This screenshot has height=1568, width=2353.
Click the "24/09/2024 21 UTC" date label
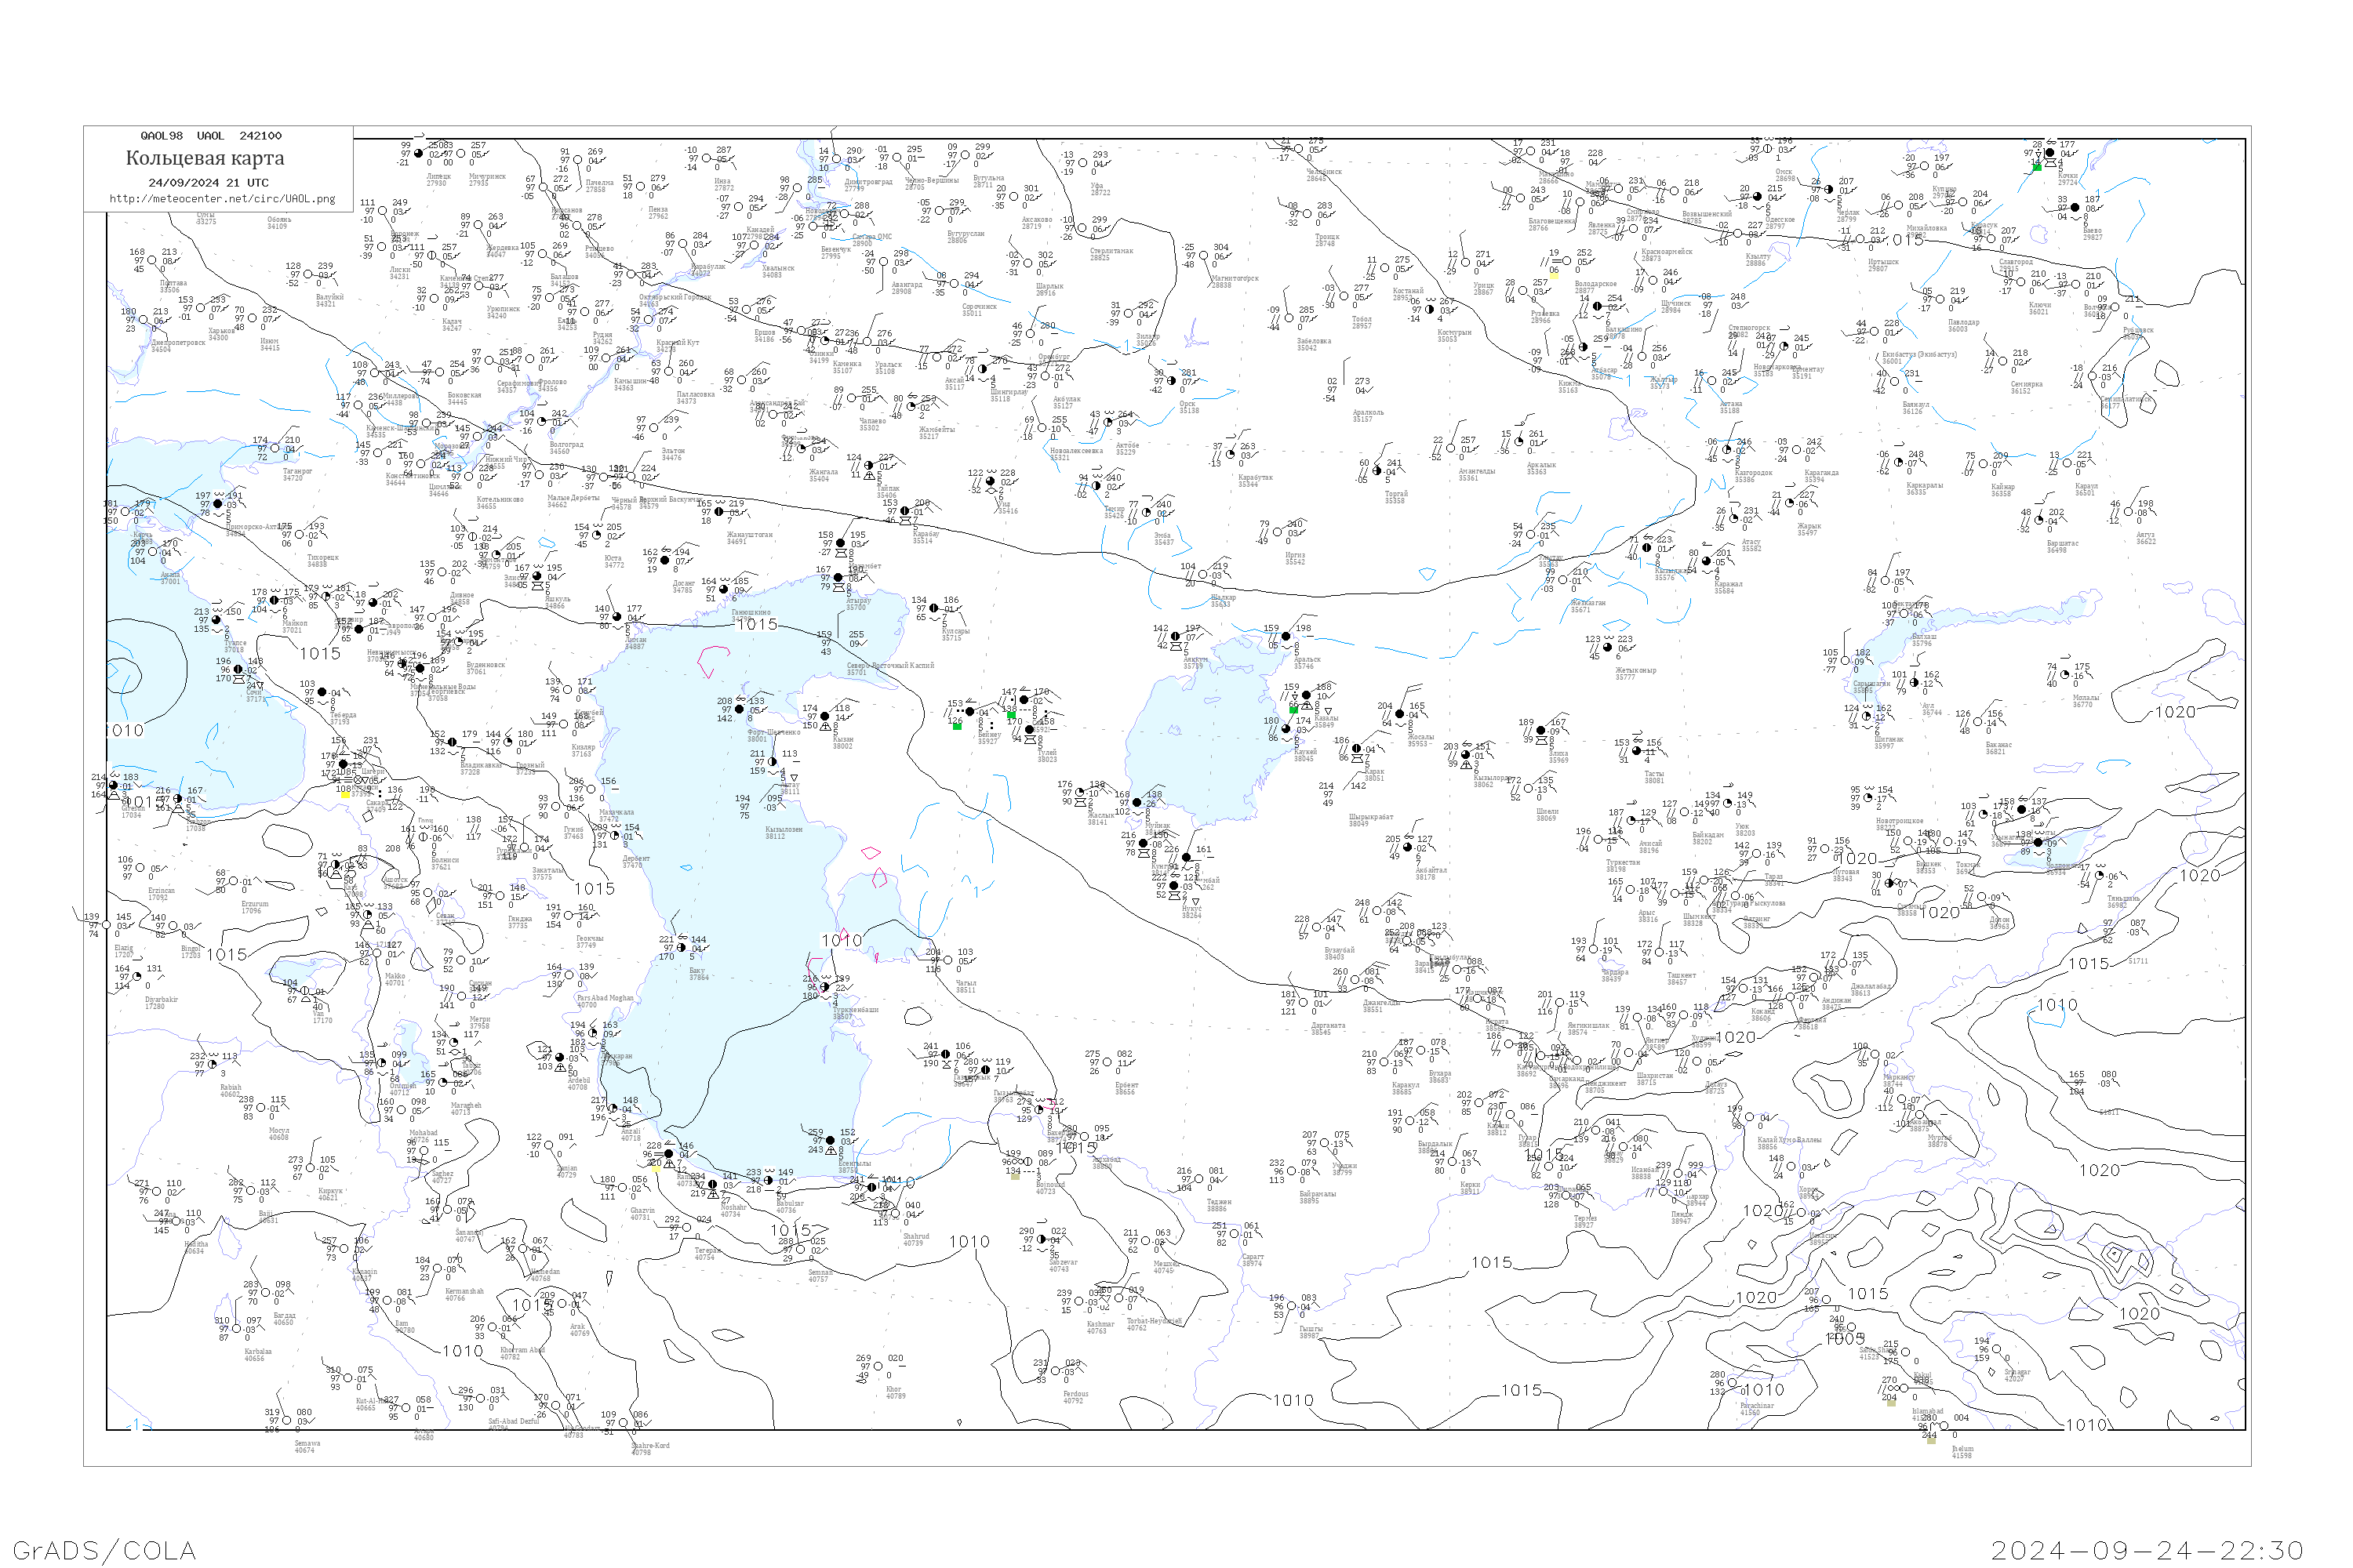click(x=208, y=183)
